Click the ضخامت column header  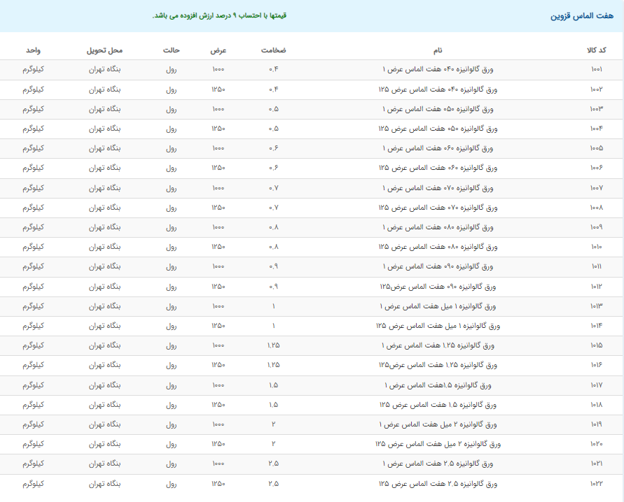pos(273,50)
